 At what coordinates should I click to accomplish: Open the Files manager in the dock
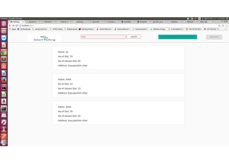(4, 31)
